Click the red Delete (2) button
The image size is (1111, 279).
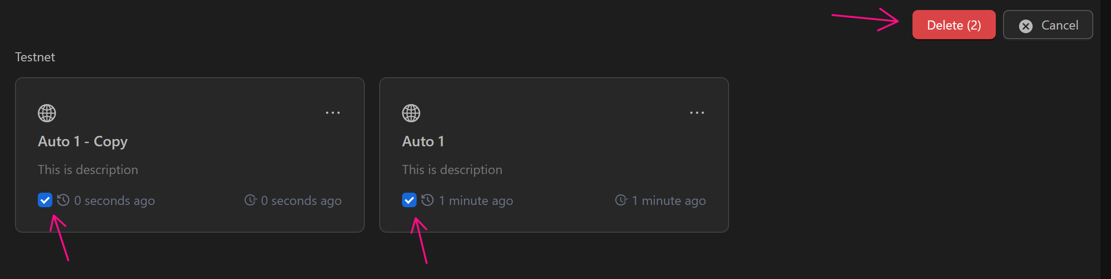[x=953, y=25]
